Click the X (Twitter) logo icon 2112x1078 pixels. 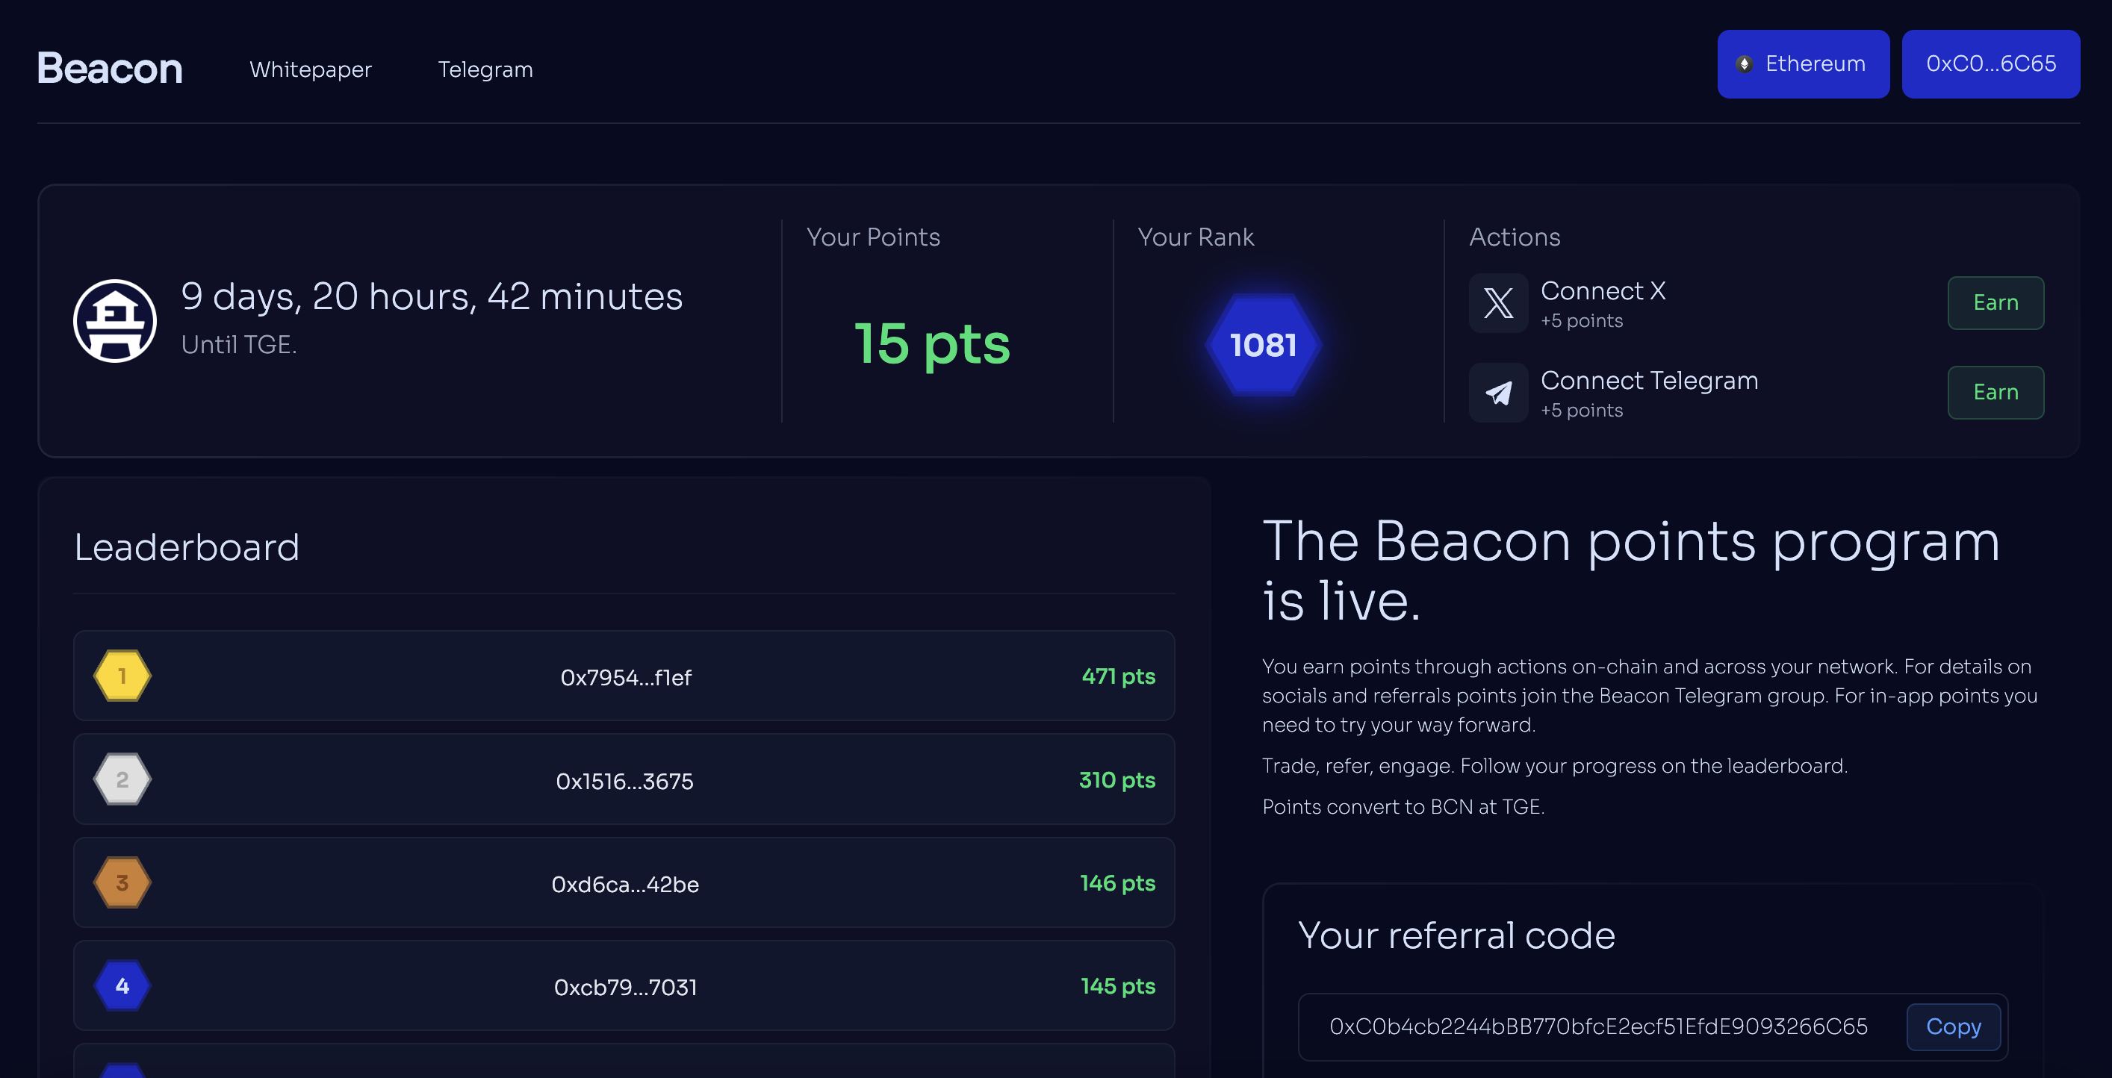(1498, 303)
